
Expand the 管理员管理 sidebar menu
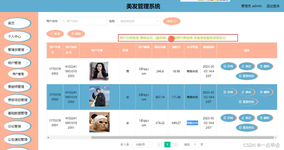click(x=17, y=50)
